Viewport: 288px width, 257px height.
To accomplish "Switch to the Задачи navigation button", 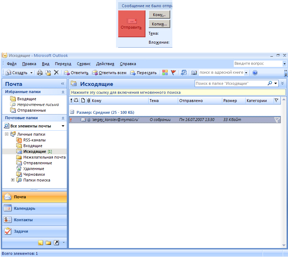I will 34,231.
